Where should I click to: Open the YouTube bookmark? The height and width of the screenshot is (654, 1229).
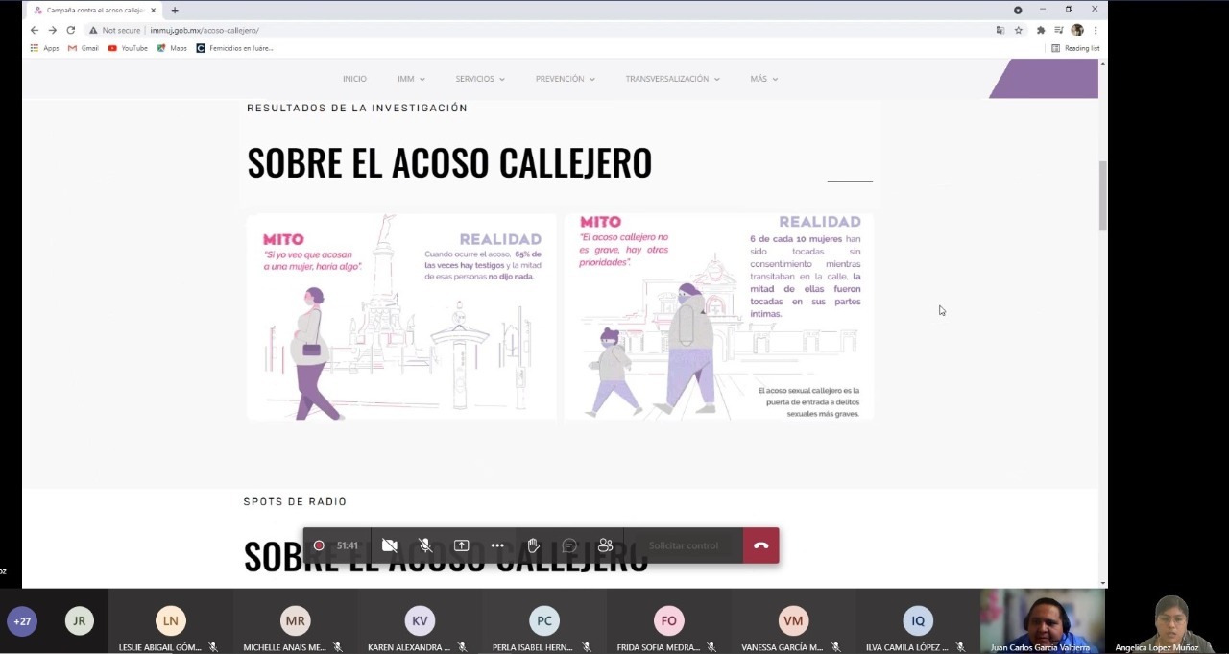click(x=128, y=48)
